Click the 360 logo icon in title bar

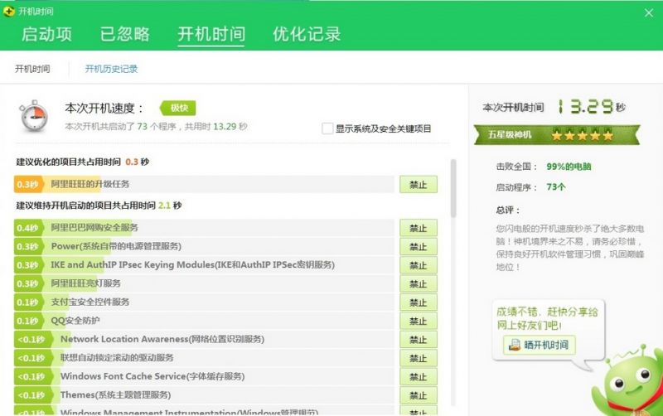(x=8, y=12)
